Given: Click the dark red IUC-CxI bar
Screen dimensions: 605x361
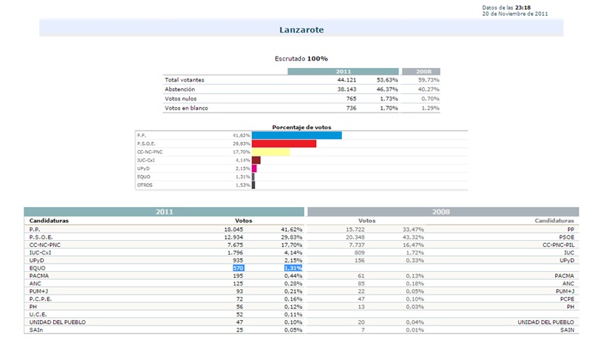Looking at the screenshot, I should pyautogui.click(x=256, y=160).
